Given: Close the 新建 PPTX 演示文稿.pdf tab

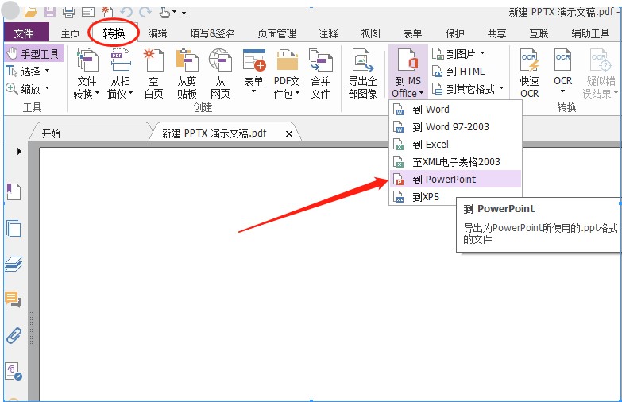Looking at the screenshot, I should coord(289,134).
